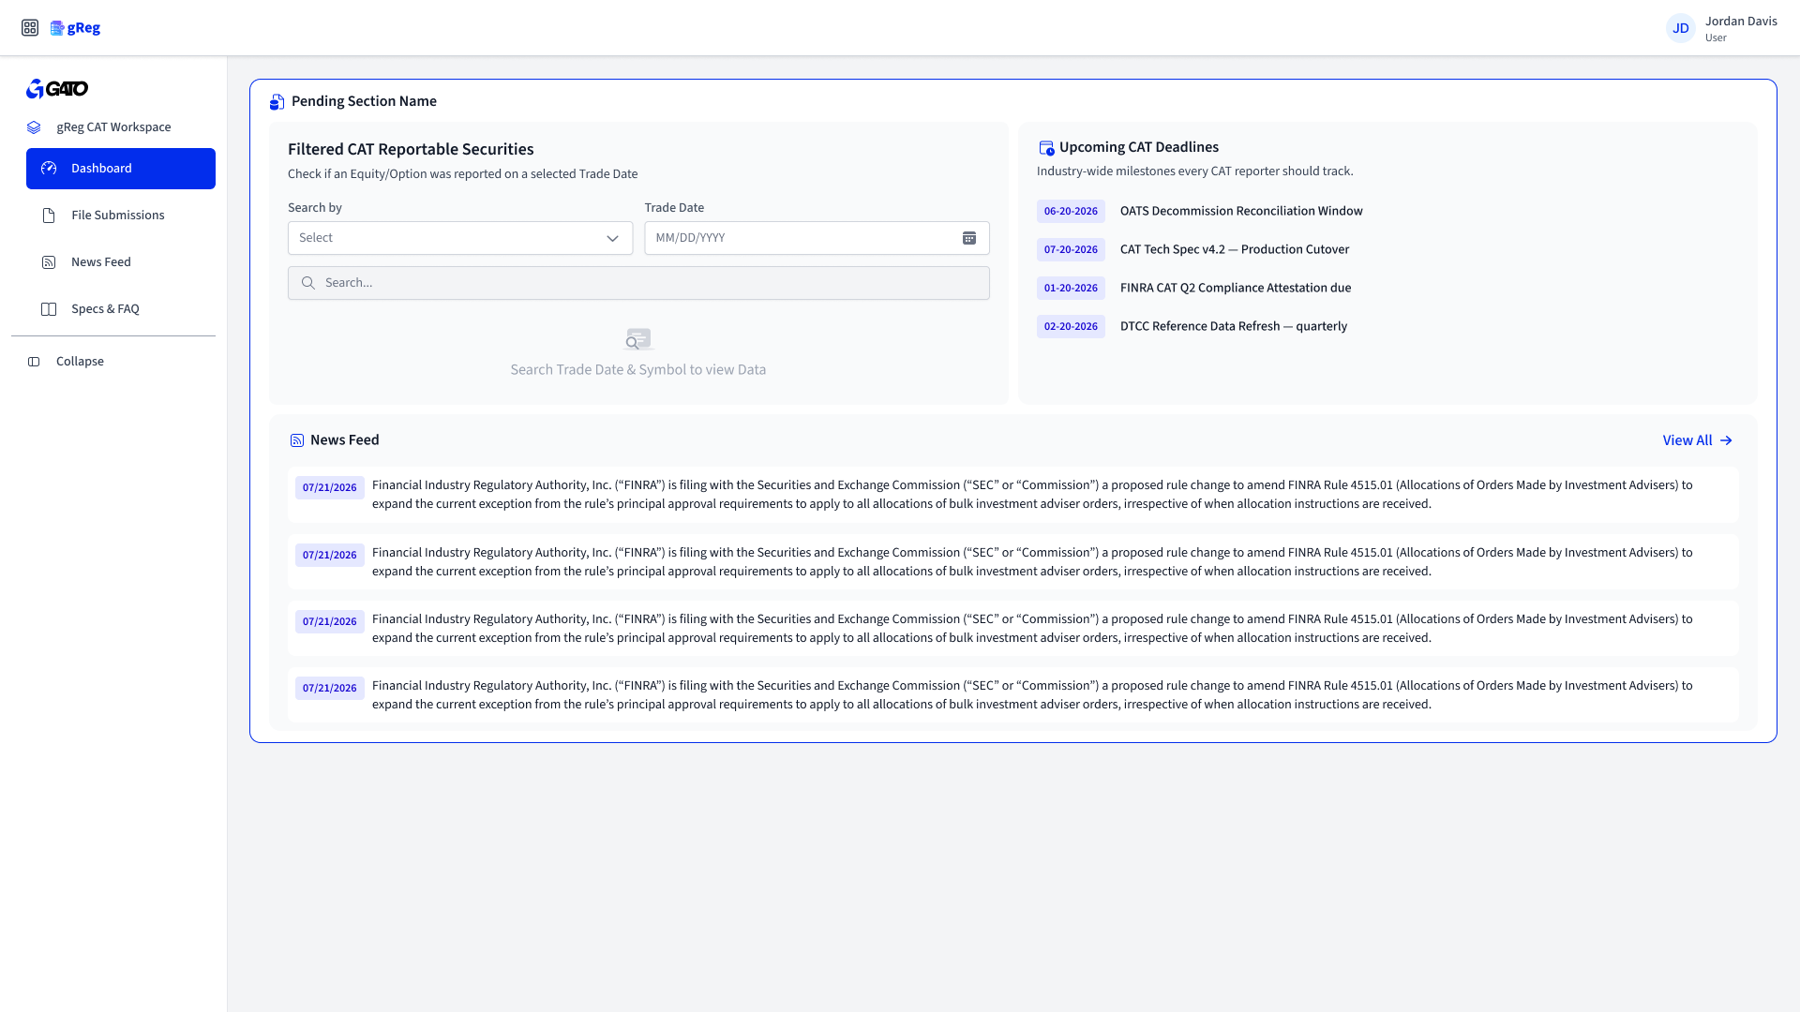Open the Jordan Davis user menu
Viewport: 1800px width, 1012px height.
click(x=1722, y=28)
